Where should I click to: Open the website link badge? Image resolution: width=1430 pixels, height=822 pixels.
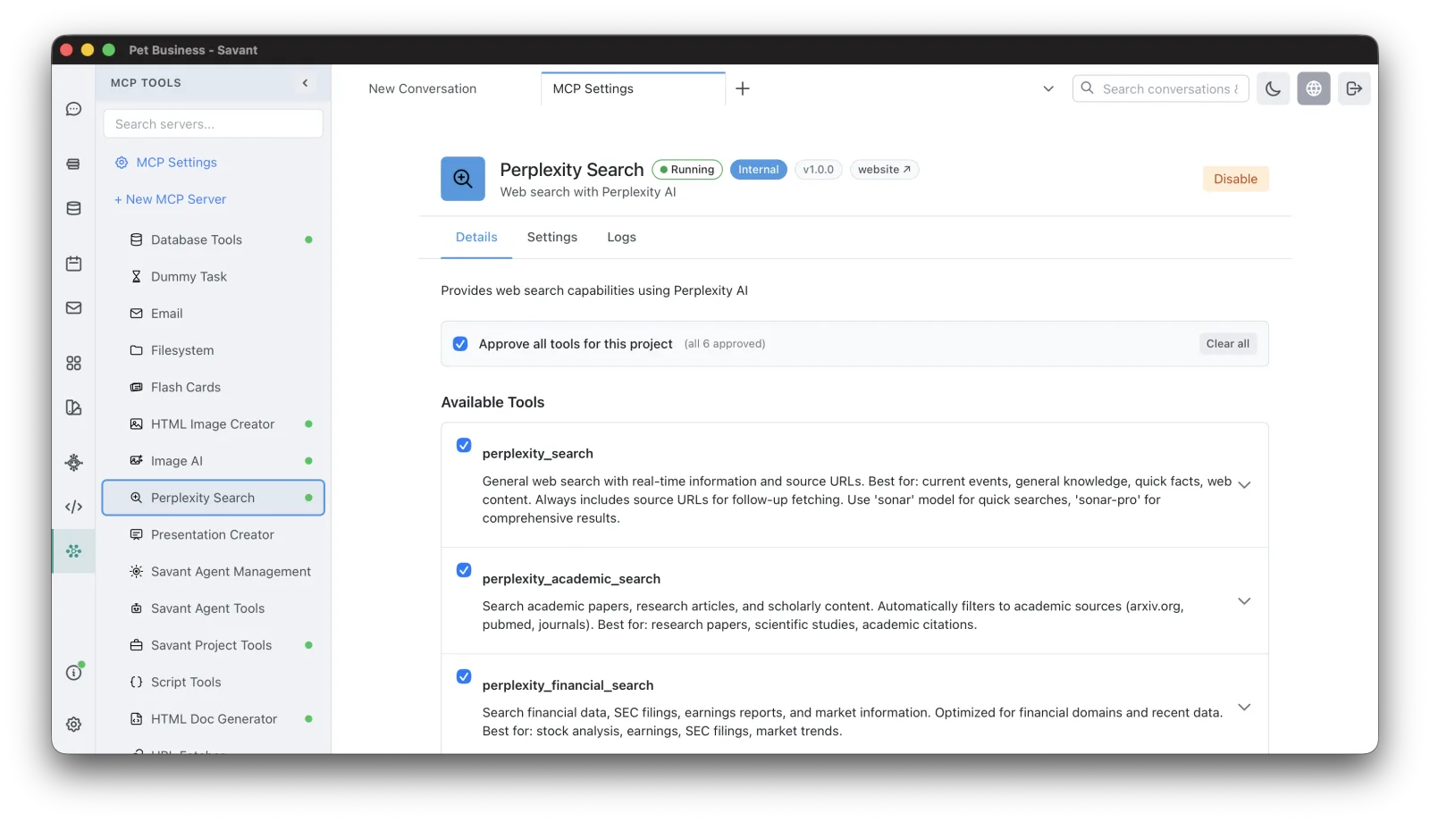(884, 170)
